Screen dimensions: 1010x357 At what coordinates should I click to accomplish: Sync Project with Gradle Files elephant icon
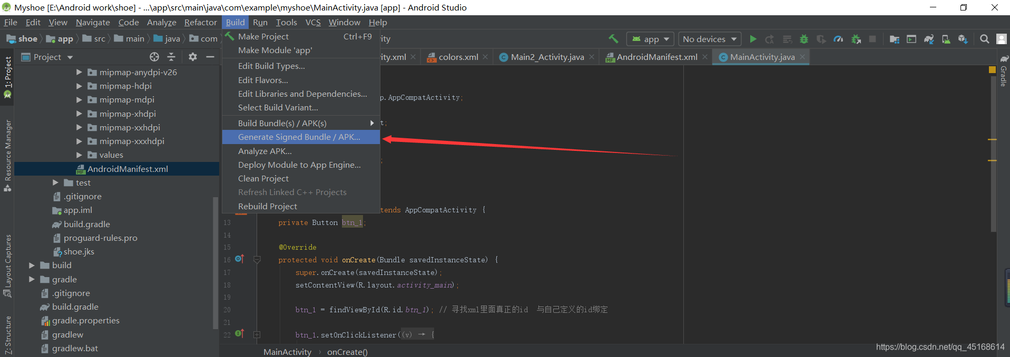click(929, 39)
